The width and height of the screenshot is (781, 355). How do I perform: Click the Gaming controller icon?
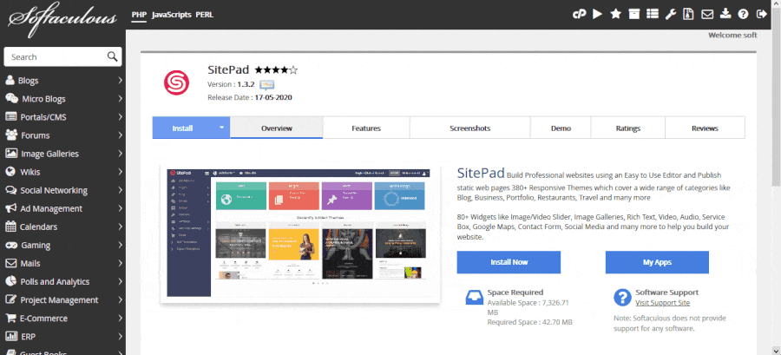(x=11, y=245)
